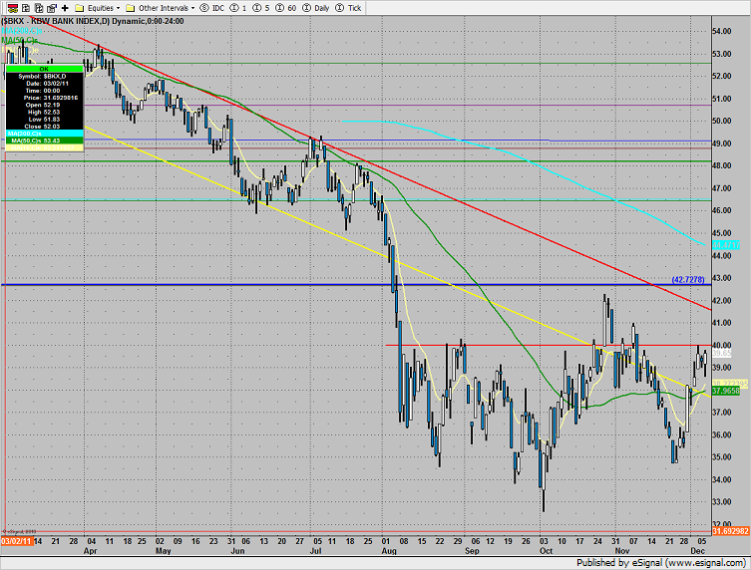Click the green MA(50,C) 53.43 row

(x=45, y=141)
